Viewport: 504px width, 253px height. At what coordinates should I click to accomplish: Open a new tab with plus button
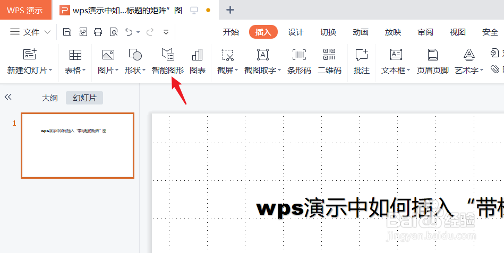(230, 10)
